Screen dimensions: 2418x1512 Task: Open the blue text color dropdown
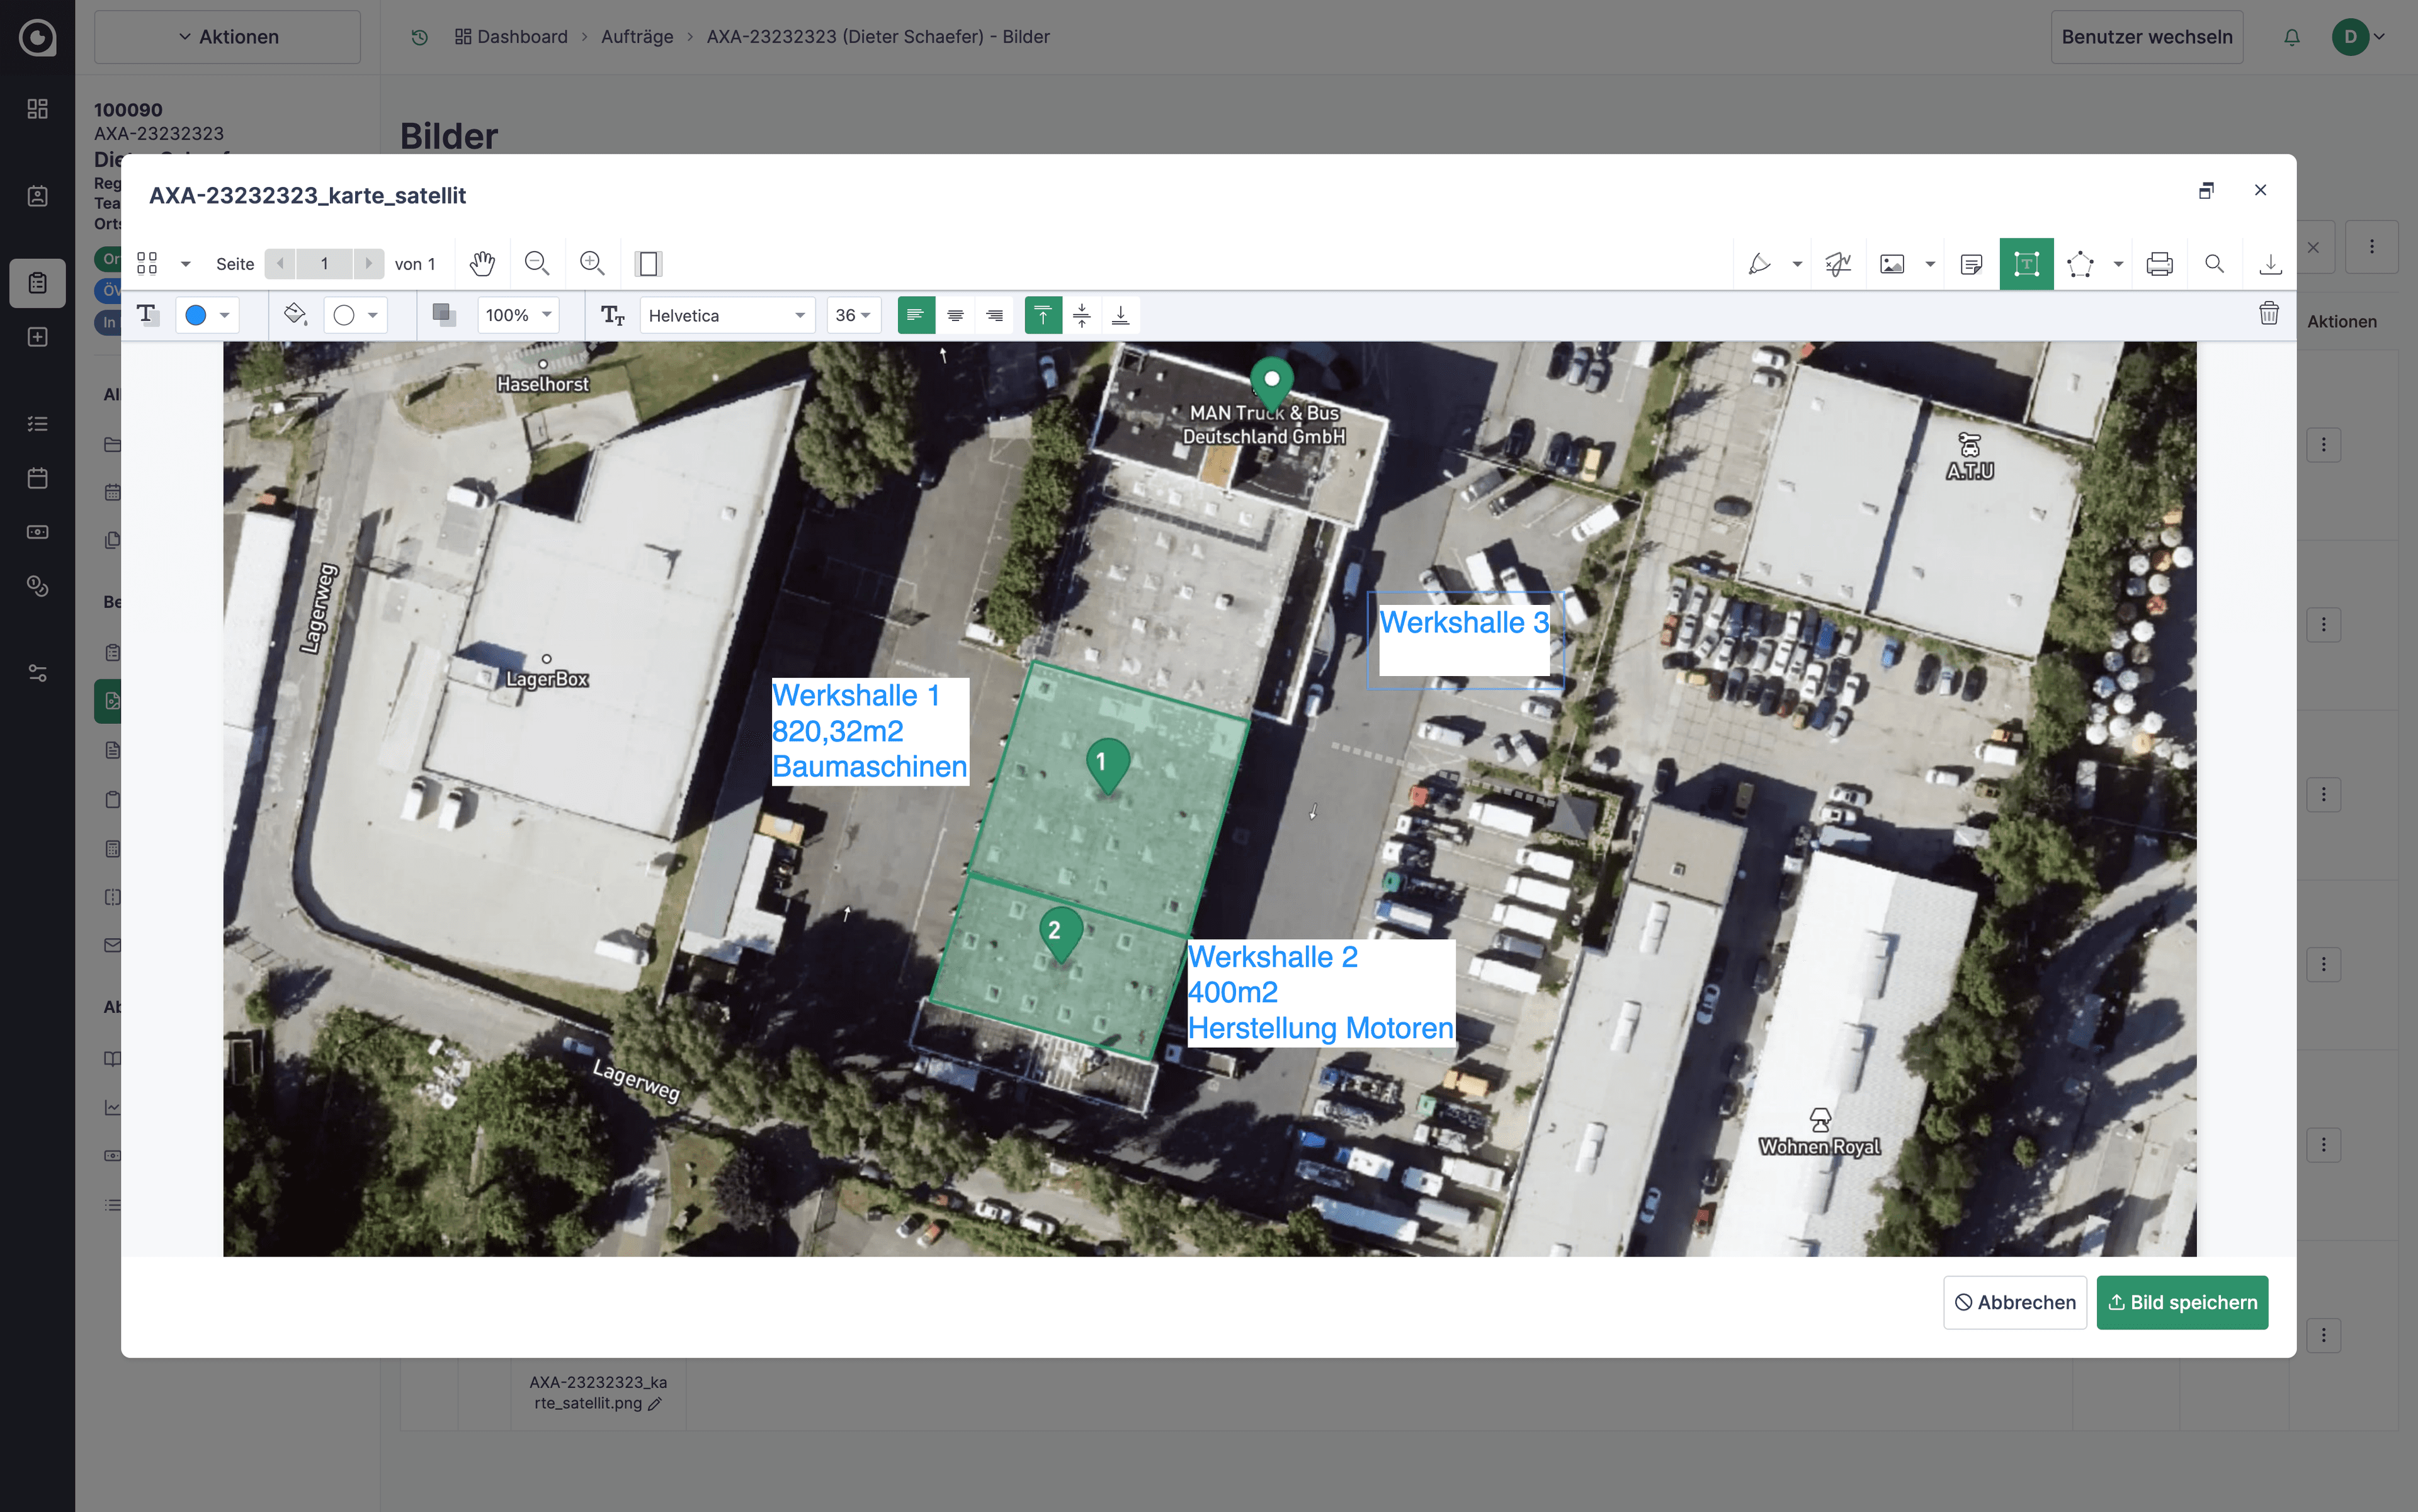click(207, 315)
